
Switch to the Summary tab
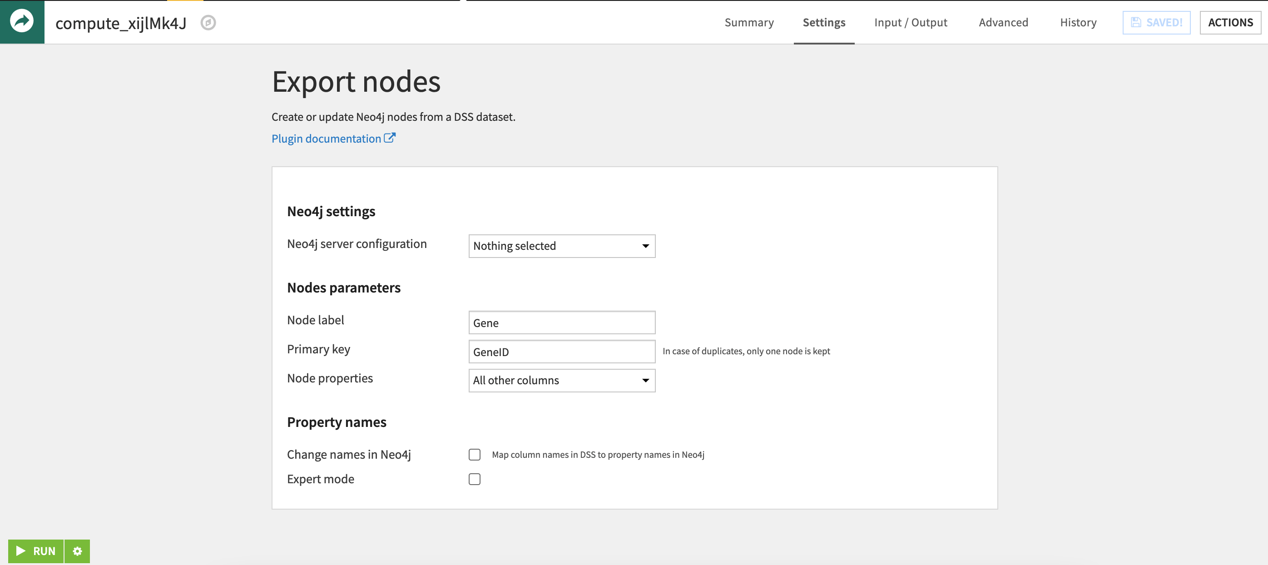click(x=749, y=23)
